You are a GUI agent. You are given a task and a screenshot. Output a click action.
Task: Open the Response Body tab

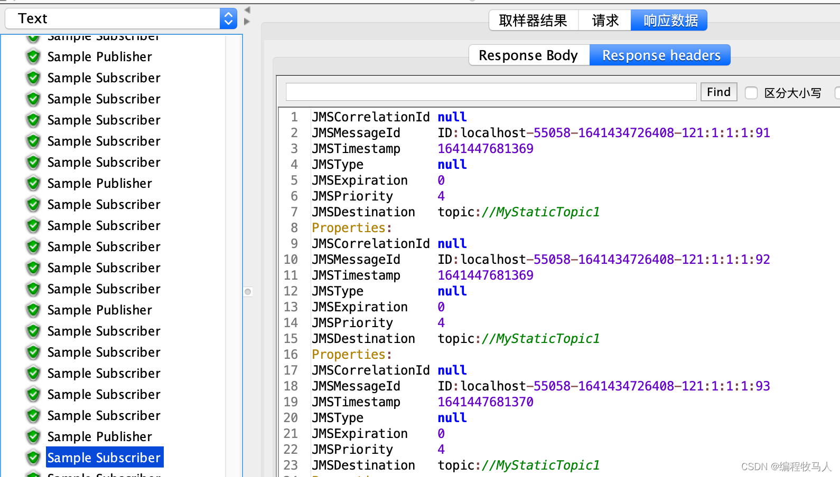coord(528,55)
